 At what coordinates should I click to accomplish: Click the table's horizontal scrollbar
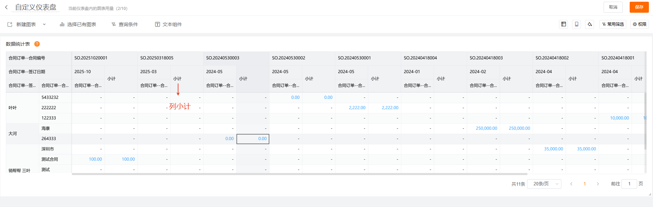point(299,174)
